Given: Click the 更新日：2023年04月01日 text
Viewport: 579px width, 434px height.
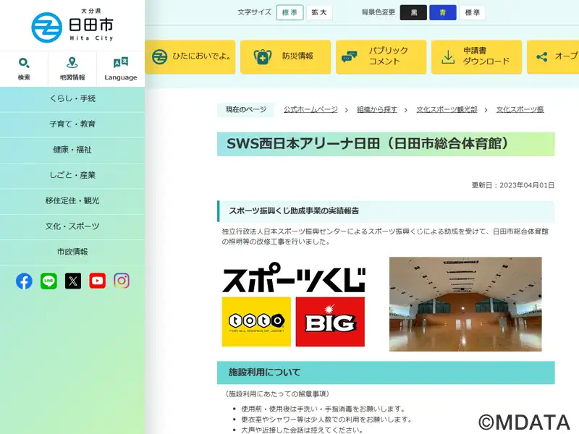Looking at the screenshot, I should 513,185.
